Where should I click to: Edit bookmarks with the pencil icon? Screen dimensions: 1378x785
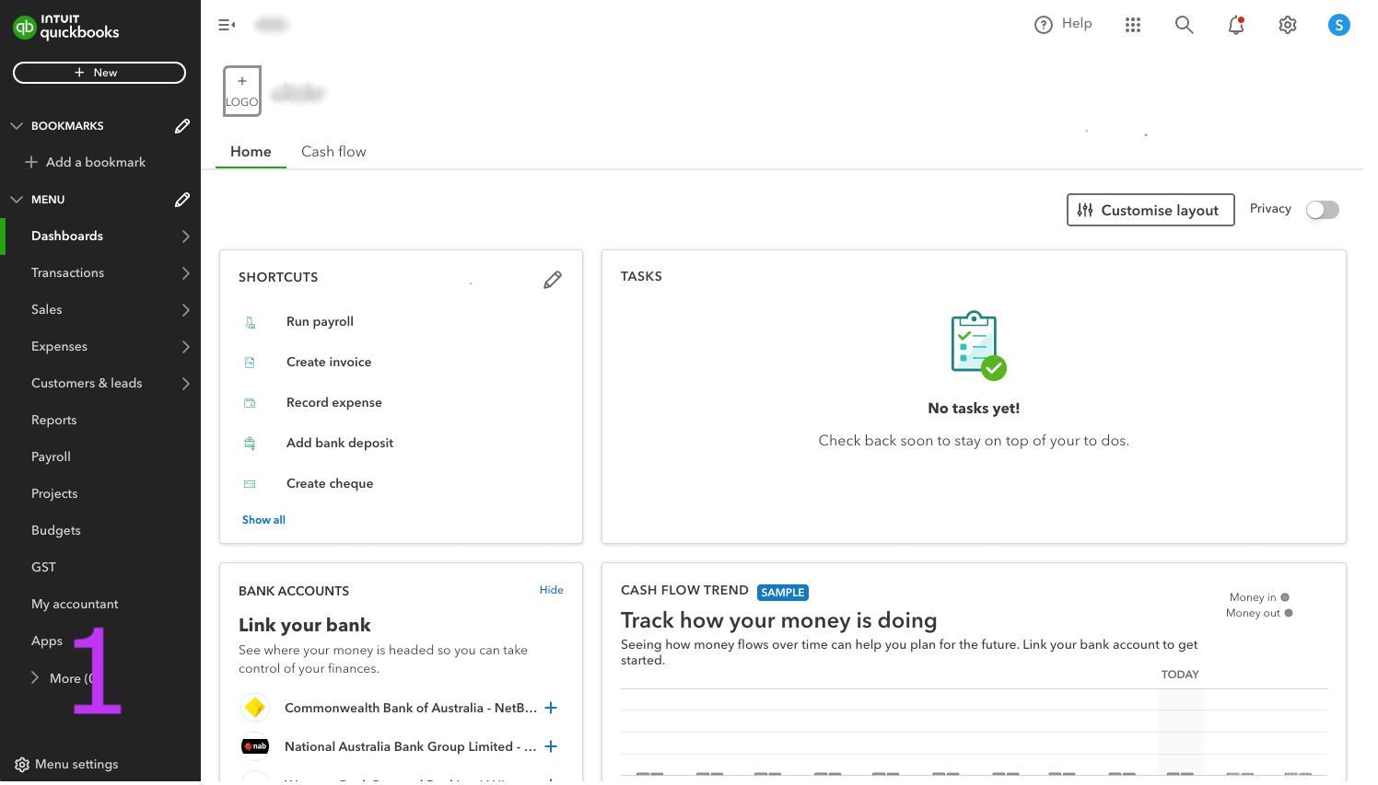tap(182, 126)
